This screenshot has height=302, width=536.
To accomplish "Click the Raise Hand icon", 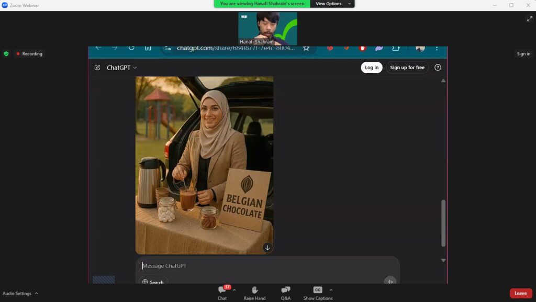I will click(254, 291).
